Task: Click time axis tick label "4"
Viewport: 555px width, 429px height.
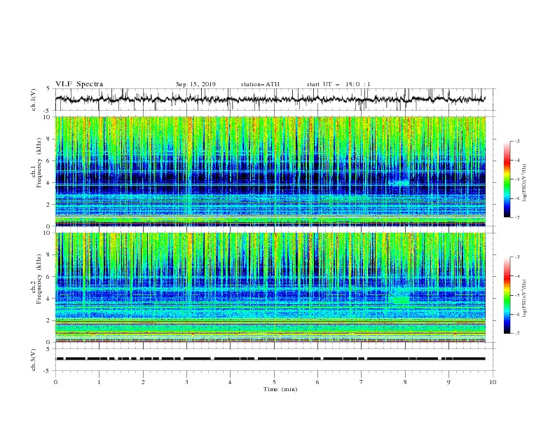Action: pos(230,382)
